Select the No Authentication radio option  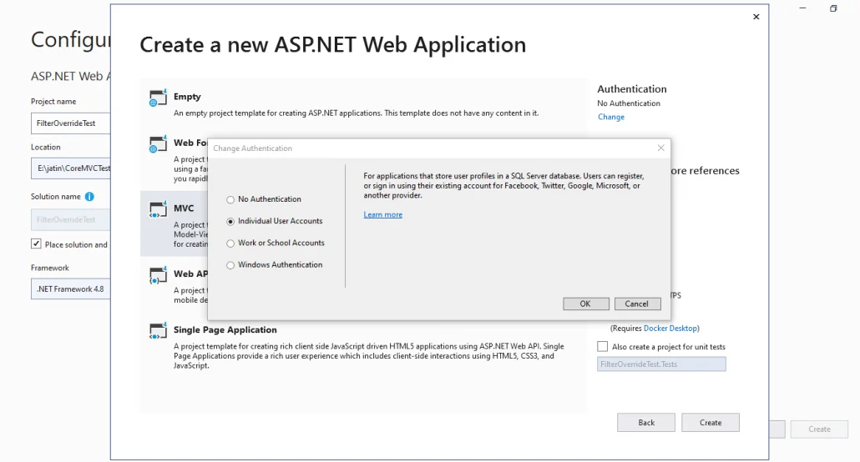[230, 199]
